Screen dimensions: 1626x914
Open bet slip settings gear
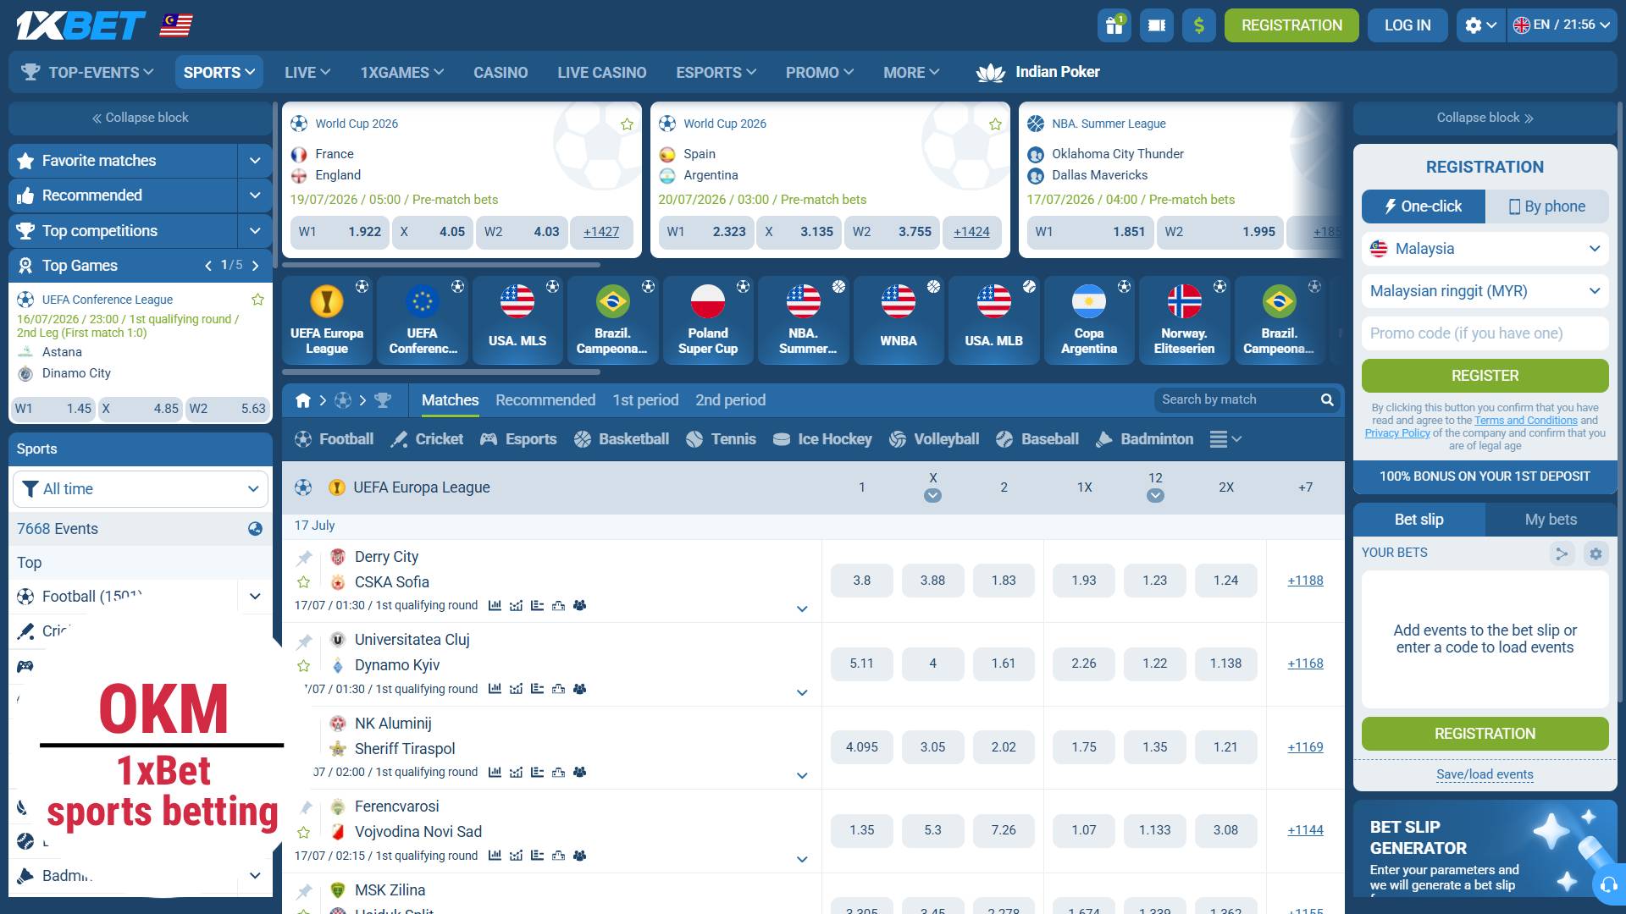click(x=1596, y=553)
